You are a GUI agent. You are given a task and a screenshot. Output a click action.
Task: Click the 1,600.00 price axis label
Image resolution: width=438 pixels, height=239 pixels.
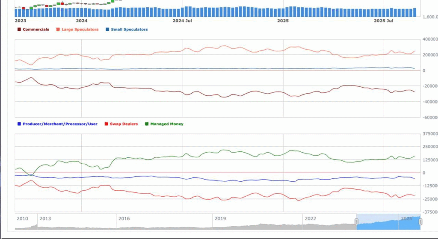(x=430, y=17)
